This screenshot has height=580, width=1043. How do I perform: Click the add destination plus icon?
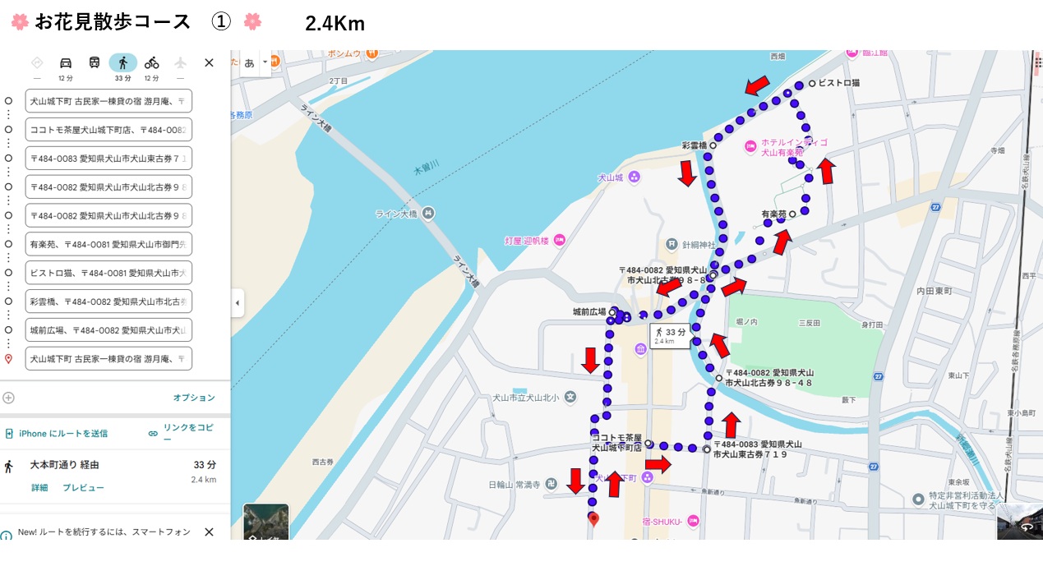[x=8, y=398]
